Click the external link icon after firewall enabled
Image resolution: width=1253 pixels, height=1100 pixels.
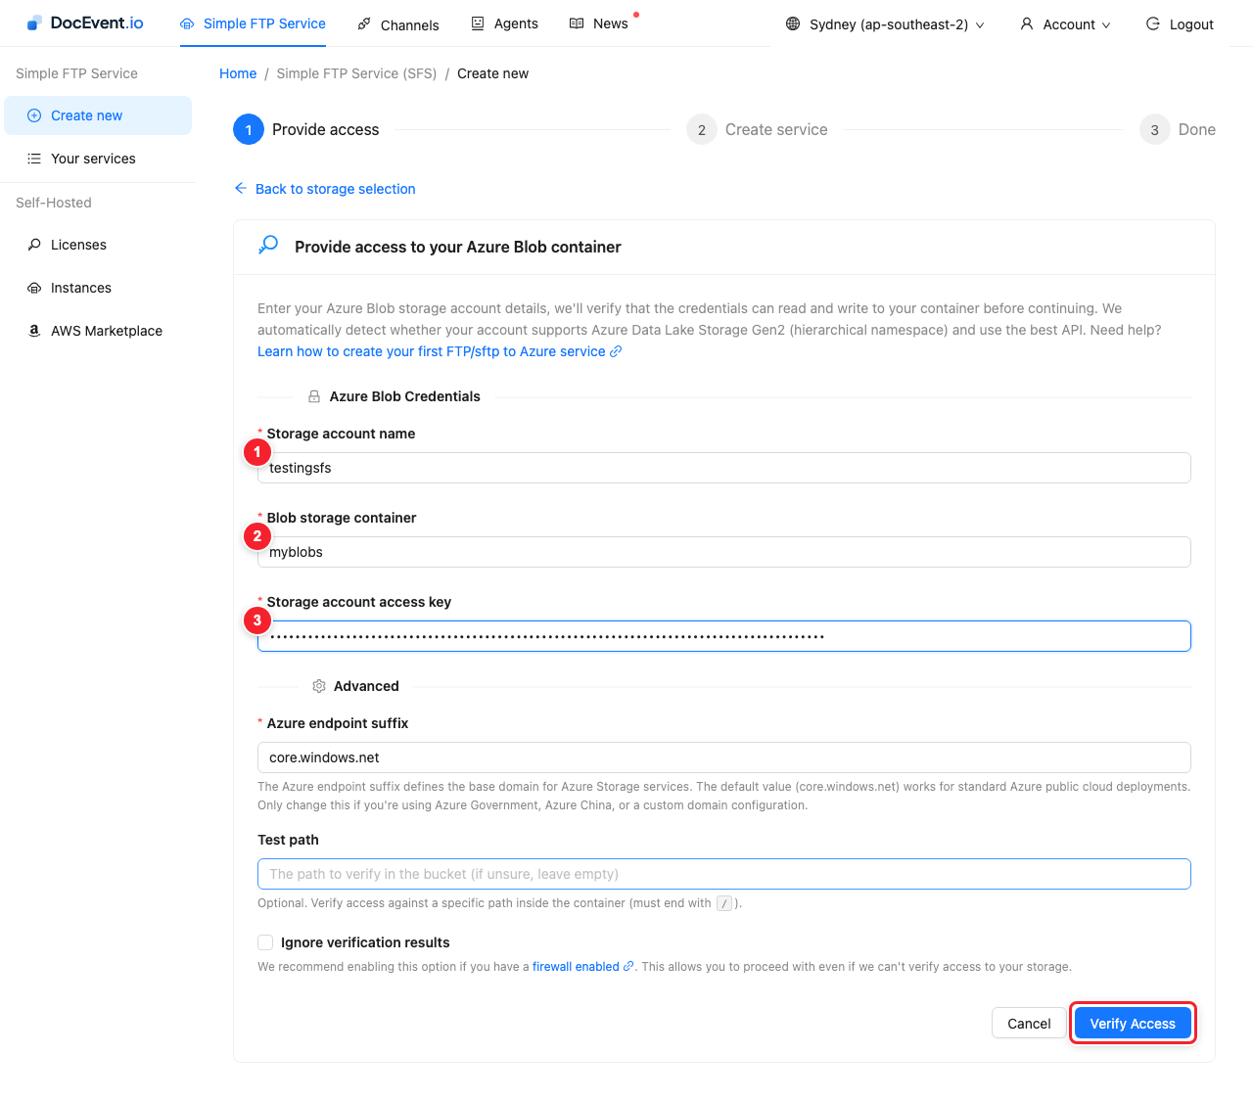coord(628,966)
